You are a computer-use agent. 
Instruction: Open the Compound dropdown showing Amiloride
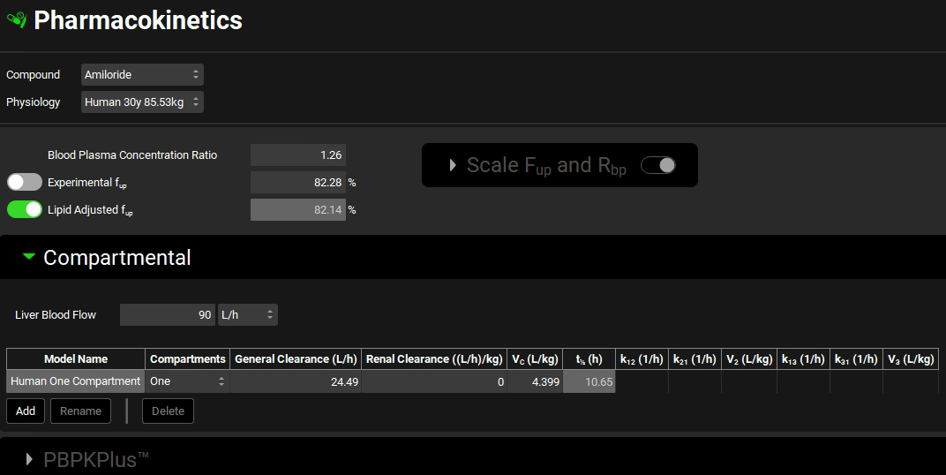pyautogui.click(x=142, y=75)
